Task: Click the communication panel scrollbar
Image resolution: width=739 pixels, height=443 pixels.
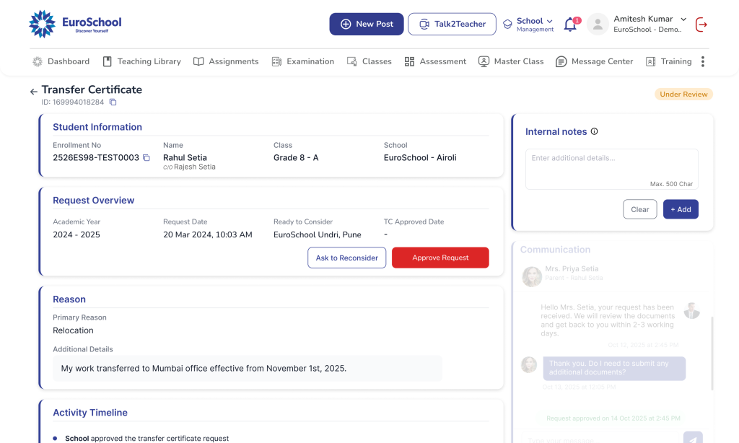Action: [x=712, y=354]
